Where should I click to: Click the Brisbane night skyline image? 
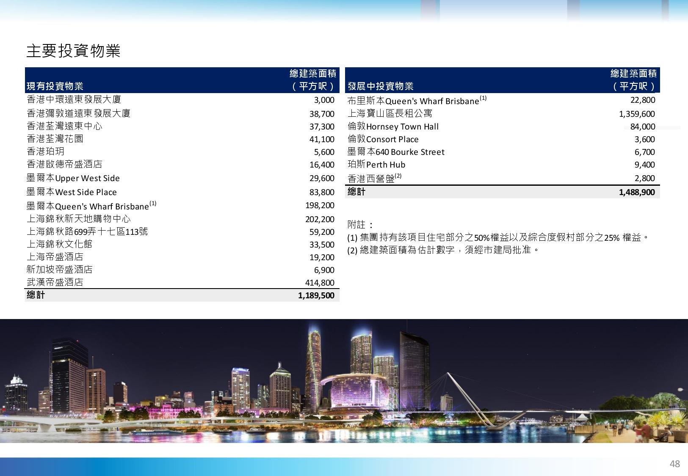point(344,381)
